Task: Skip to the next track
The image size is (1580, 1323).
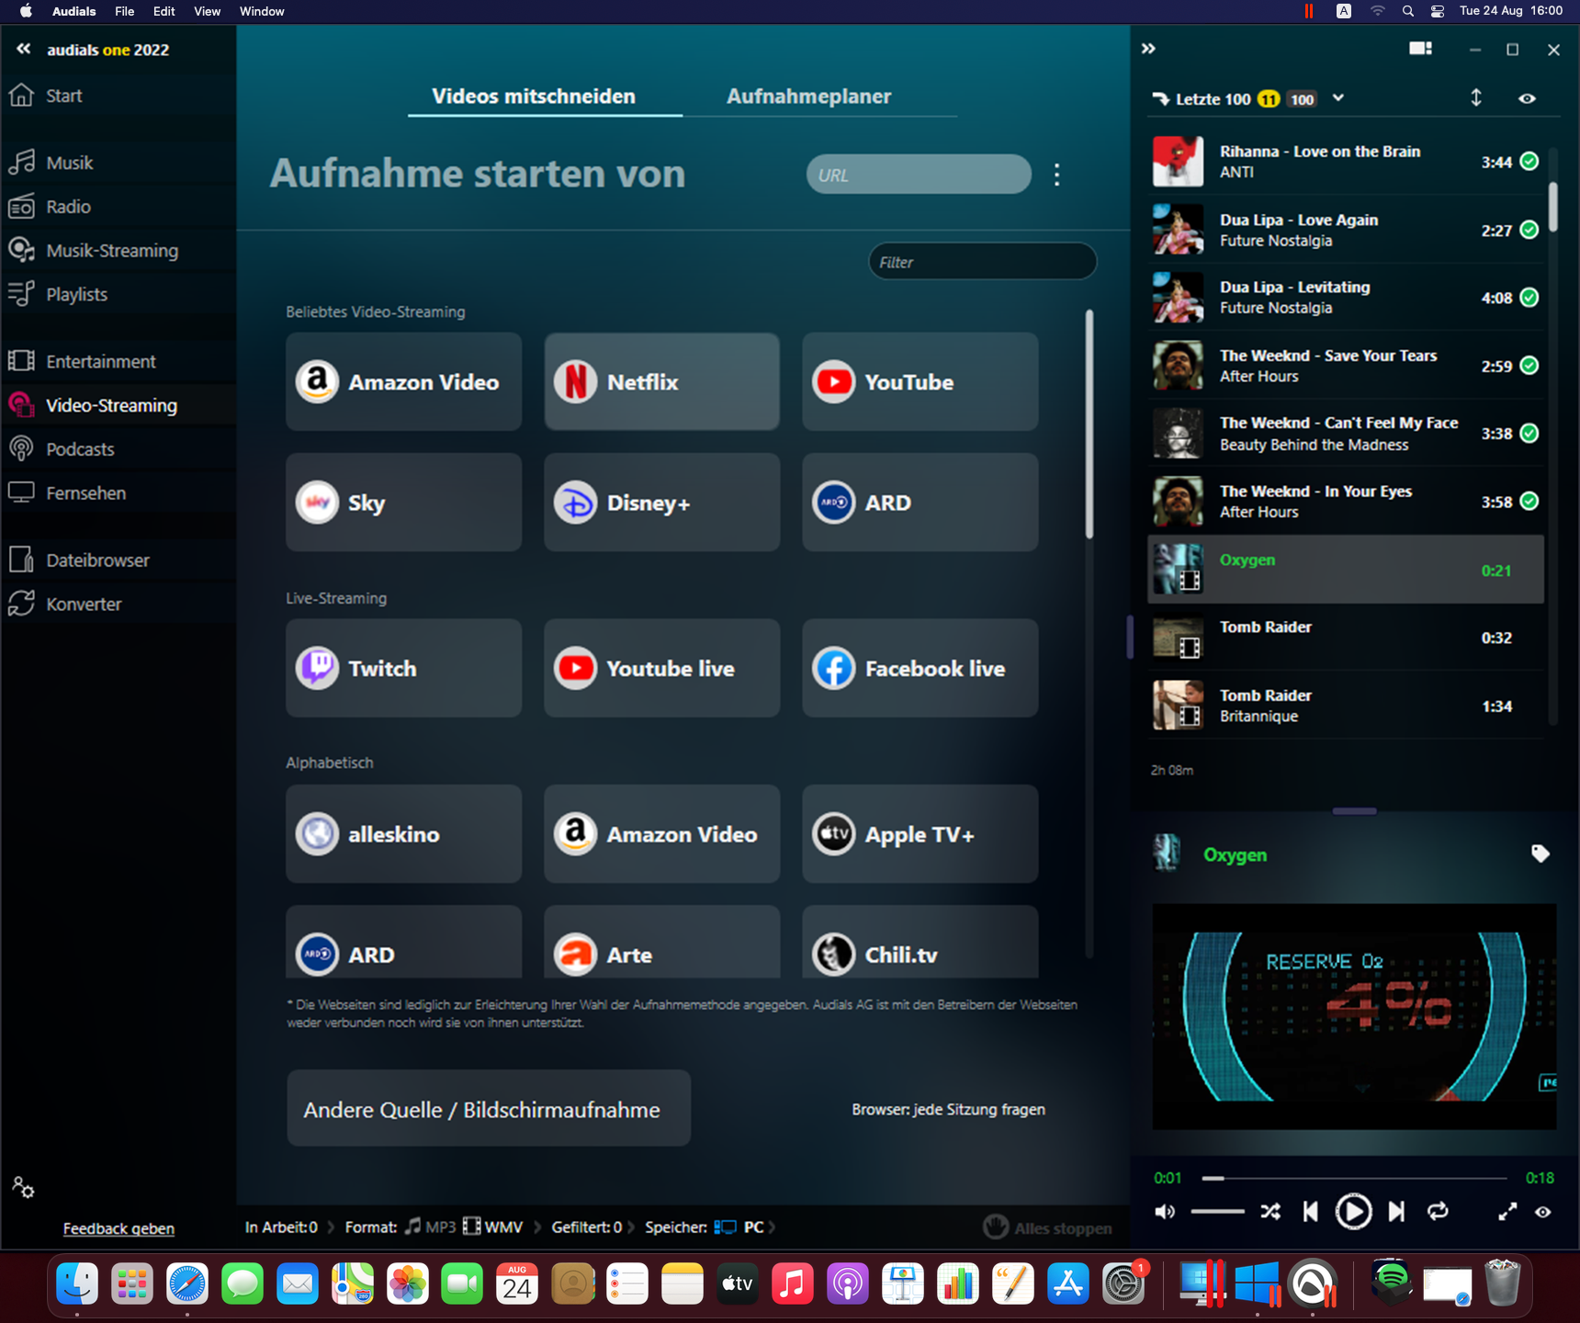Action: pos(1396,1212)
